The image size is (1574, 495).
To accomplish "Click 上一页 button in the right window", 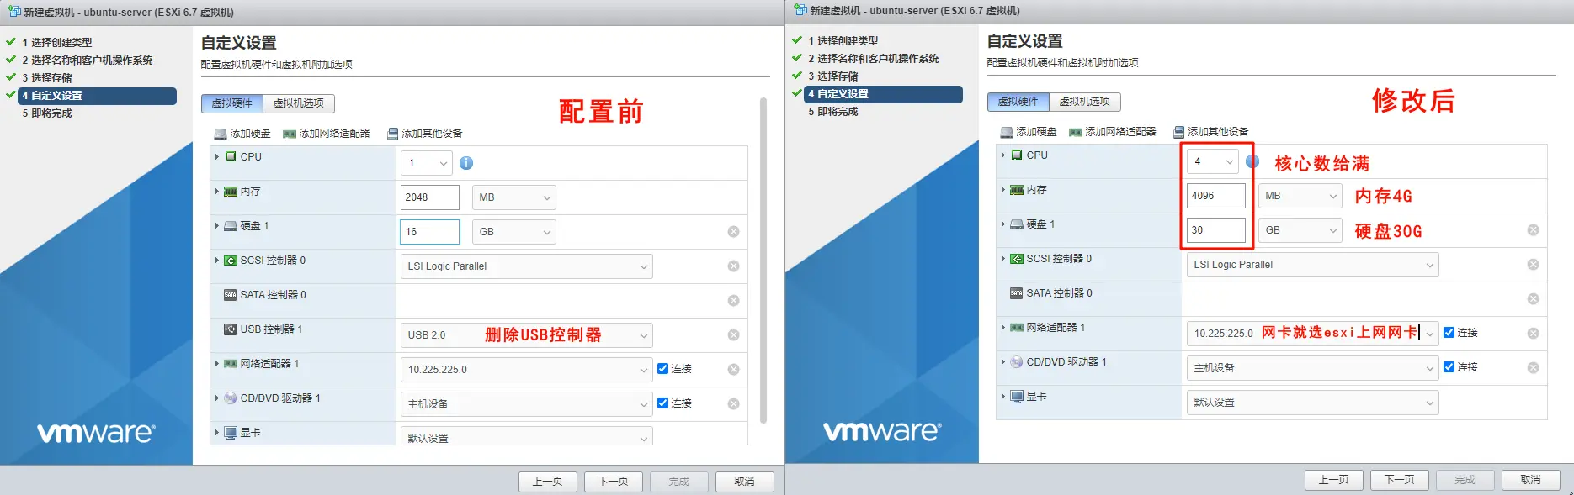I will point(1334,480).
